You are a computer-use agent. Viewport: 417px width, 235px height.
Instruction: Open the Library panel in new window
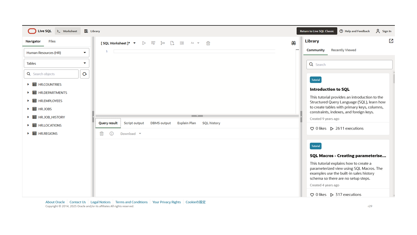(391, 41)
